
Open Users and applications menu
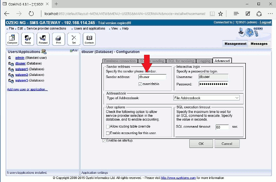89,28
